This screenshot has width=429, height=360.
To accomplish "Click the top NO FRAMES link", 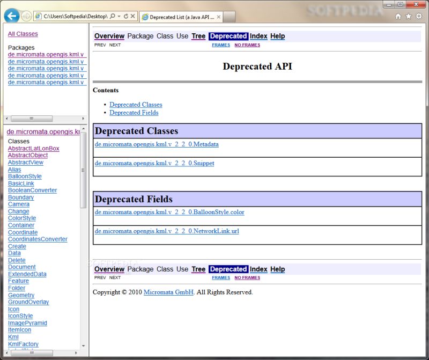I will tap(247, 45).
